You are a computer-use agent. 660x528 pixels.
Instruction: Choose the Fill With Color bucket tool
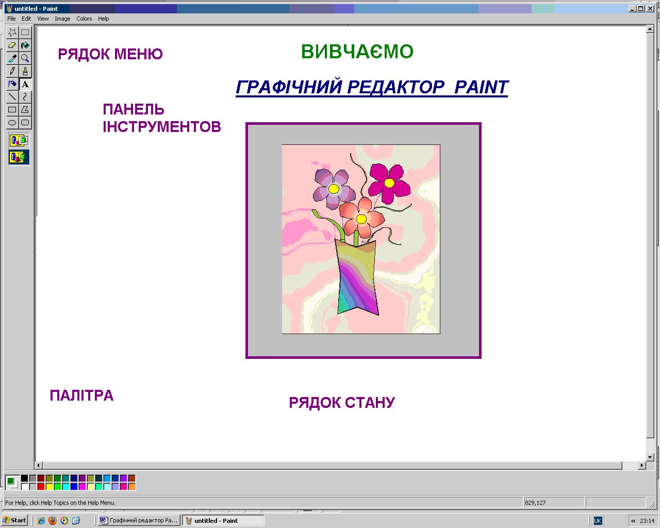25,45
